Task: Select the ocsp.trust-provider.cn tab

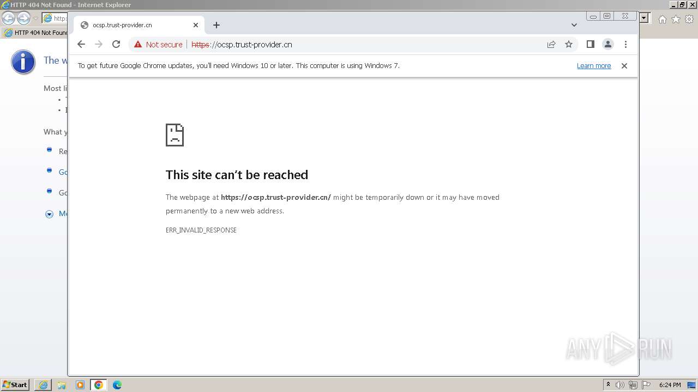Action: tap(139, 25)
